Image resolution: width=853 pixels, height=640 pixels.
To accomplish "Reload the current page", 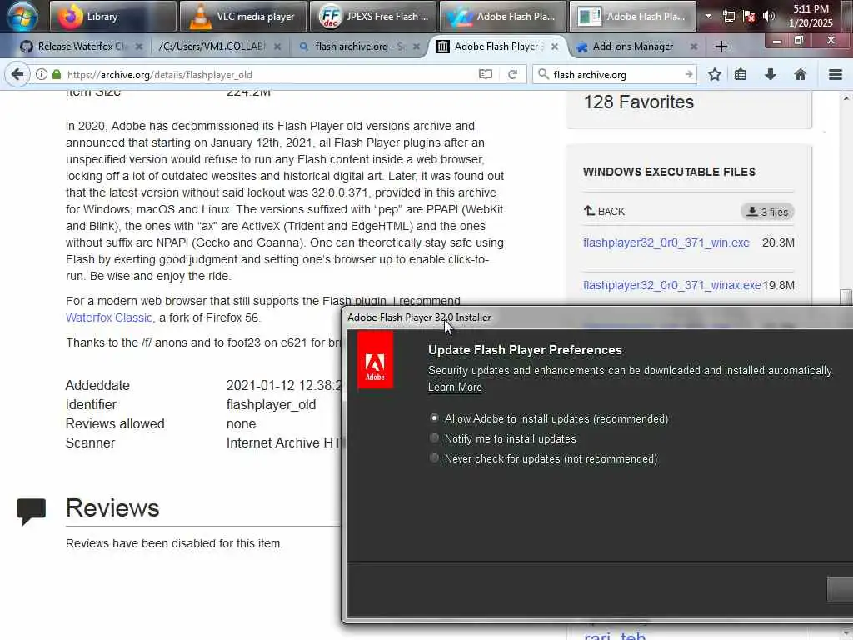I will [512, 74].
